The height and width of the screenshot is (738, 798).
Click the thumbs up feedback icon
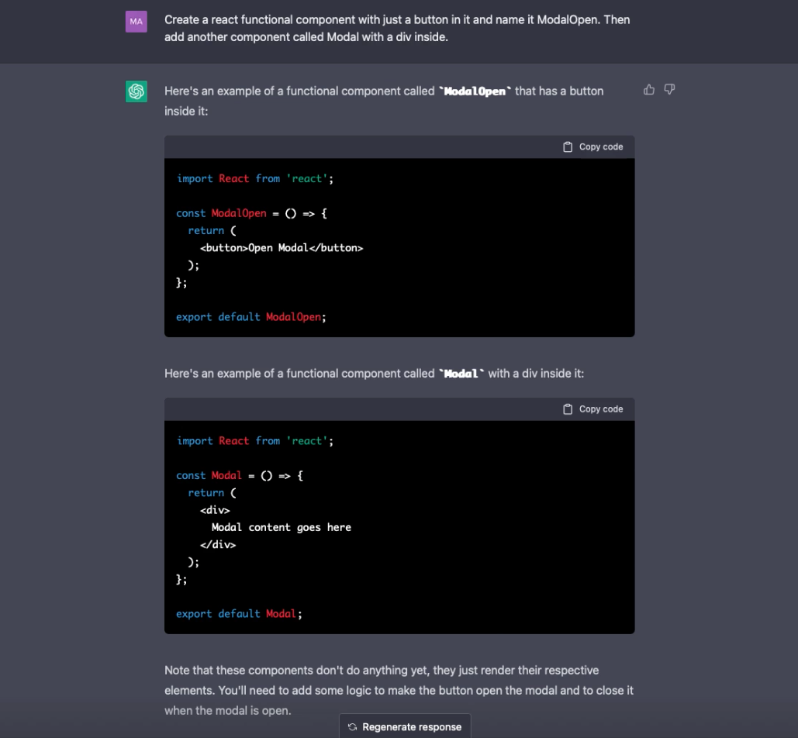point(649,89)
